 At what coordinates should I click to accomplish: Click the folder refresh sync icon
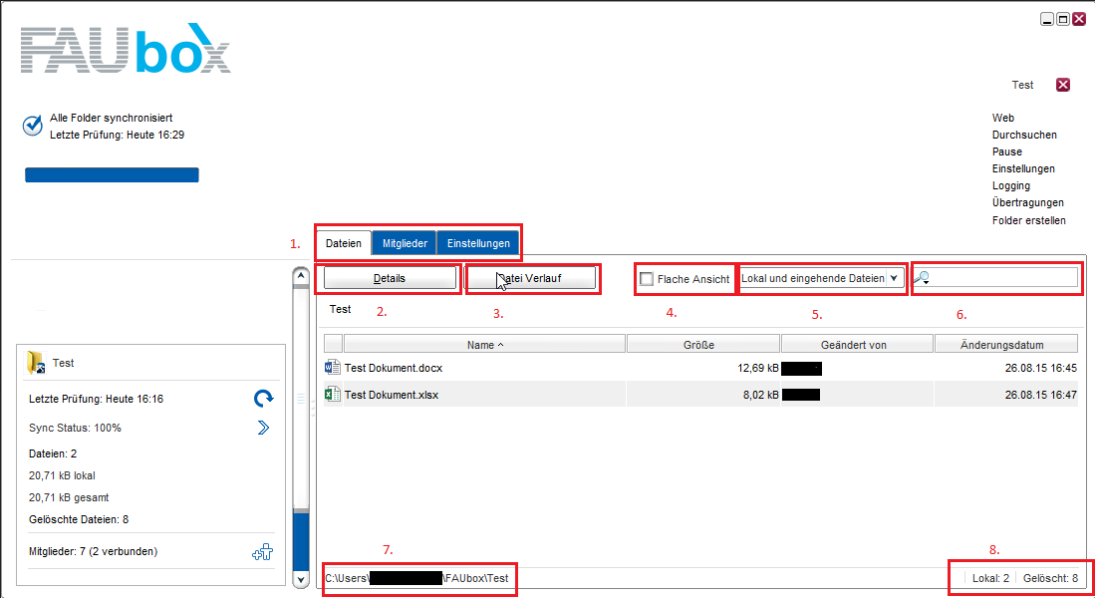tap(263, 399)
